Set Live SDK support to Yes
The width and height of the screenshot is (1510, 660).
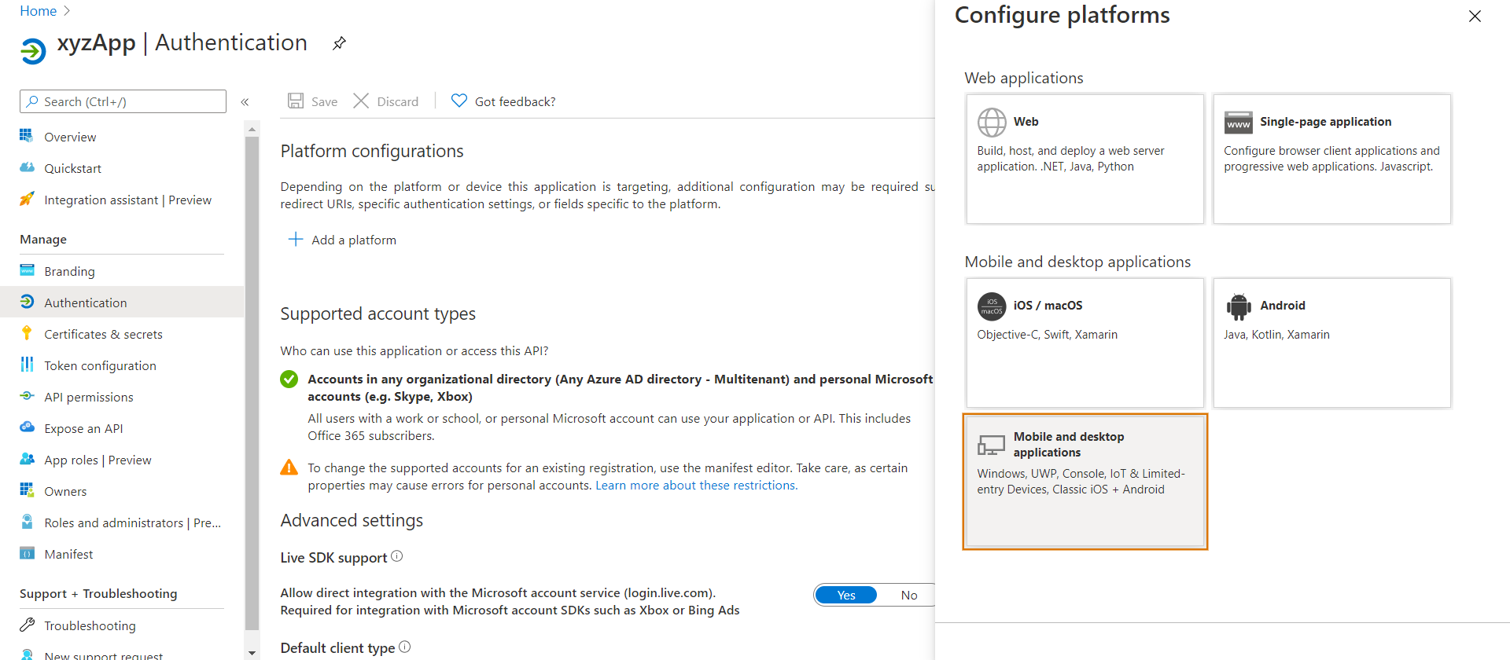pyautogui.click(x=846, y=595)
